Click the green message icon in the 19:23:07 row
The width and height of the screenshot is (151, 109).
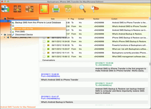click(48, 49)
